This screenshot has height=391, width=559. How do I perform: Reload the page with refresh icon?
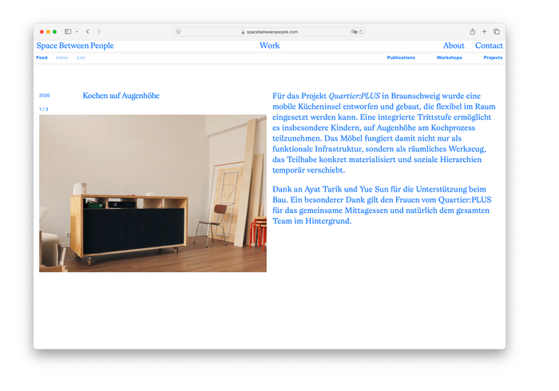[361, 32]
